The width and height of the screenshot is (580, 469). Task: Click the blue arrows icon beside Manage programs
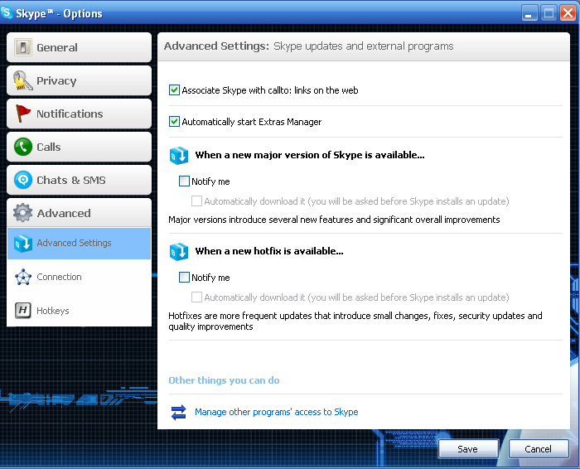[x=179, y=413]
